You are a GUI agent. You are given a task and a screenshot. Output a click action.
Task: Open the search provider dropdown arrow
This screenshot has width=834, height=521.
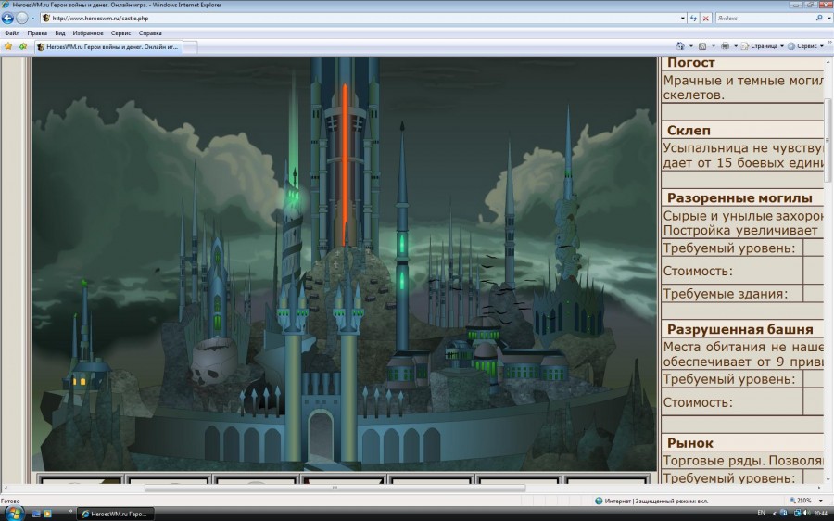point(829,19)
